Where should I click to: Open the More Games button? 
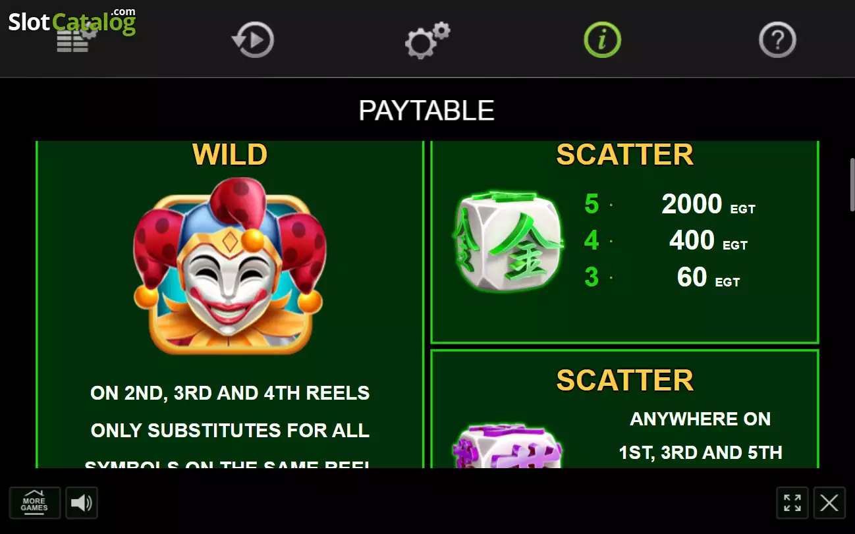point(34,504)
